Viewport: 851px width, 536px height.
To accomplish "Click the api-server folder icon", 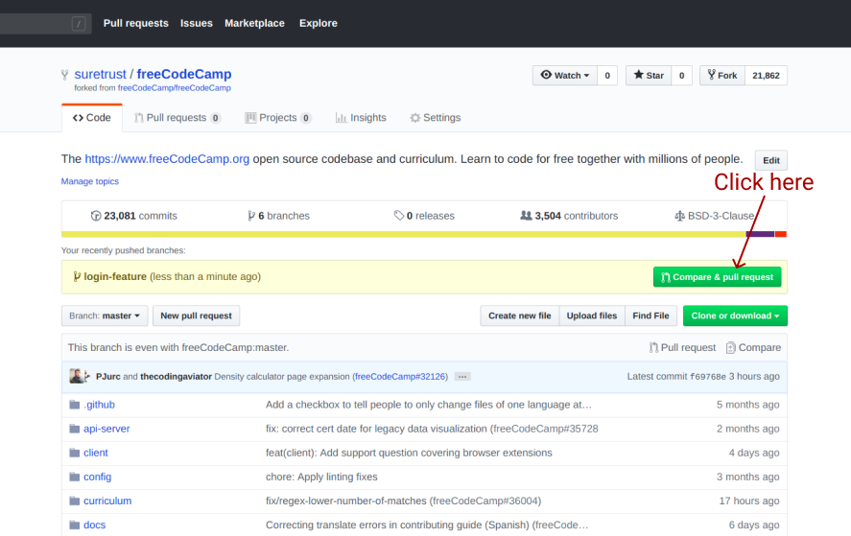I will (x=74, y=429).
